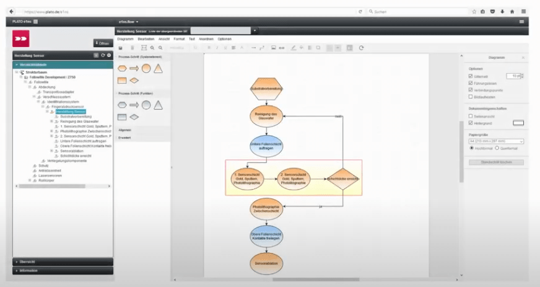Select the grey hexagon function shape
540x287 pixels.
122,105
